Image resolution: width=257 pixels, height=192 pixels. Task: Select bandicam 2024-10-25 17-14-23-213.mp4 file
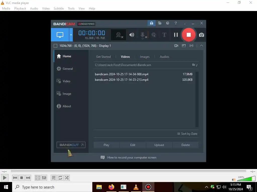point(144,80)
